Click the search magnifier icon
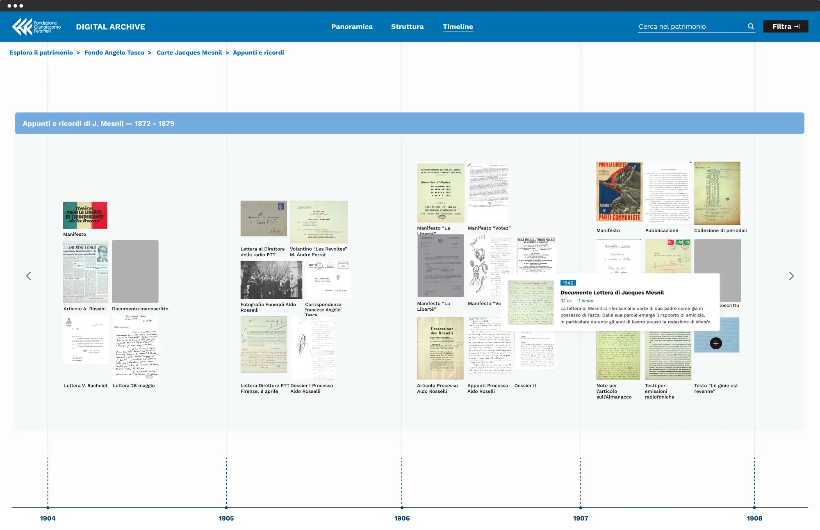 751,26
